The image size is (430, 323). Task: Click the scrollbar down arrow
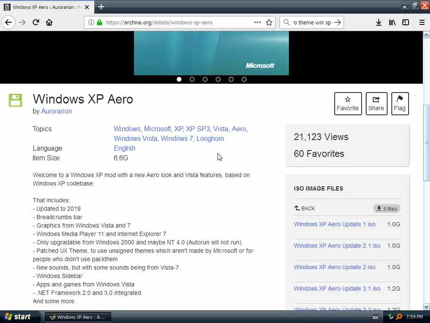tap(427, 307)
